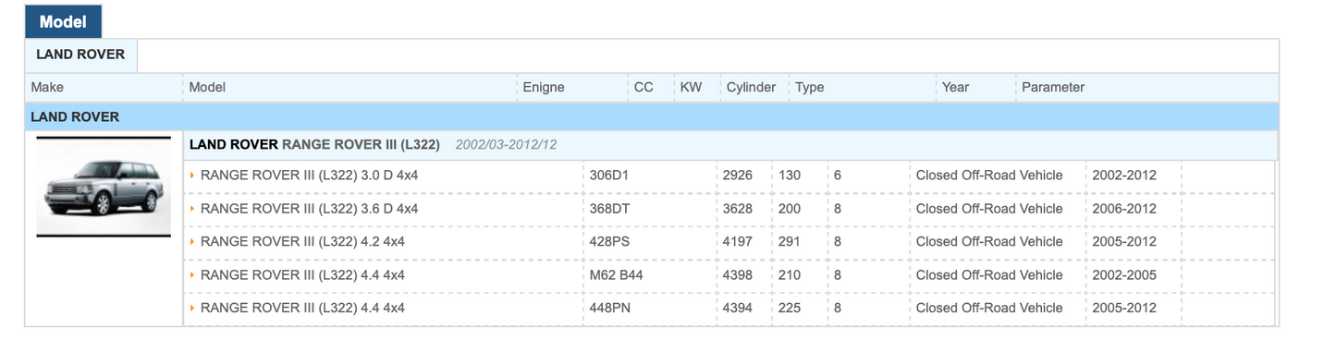The image size is (1336, 340).
Task: Click the KW column header
Action: coord(691,88)
